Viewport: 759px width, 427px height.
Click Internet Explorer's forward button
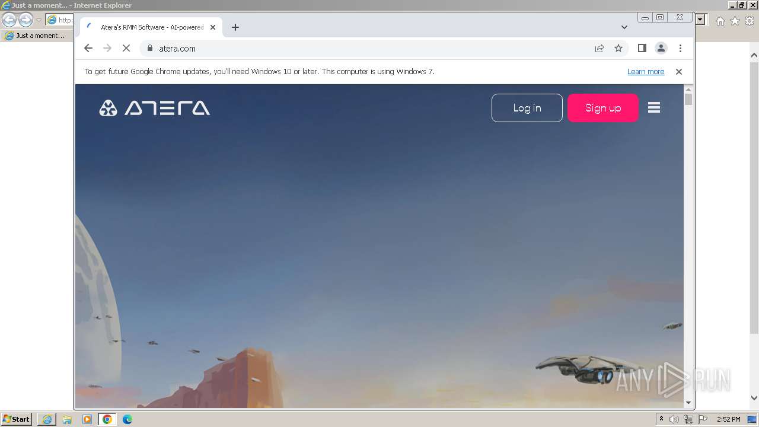click(x=25, y=20)
